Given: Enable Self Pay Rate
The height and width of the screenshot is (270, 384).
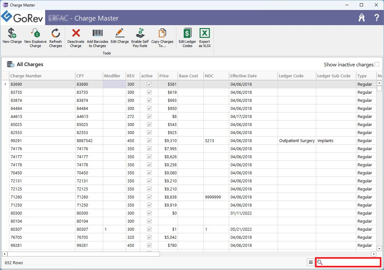Looking at the screenshot, I should [x=140, y=37].
